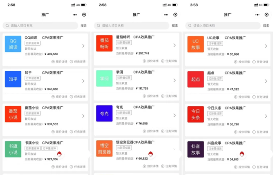Focus the search field above QQ阅读 list

coord(40,26)
